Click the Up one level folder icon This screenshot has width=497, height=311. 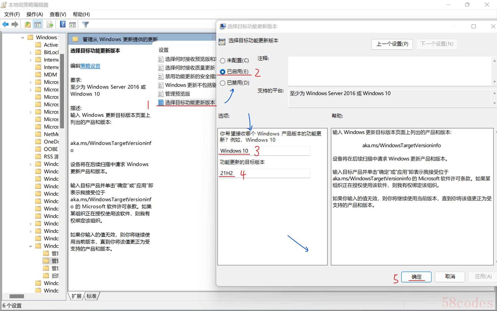tap(28, 24)
